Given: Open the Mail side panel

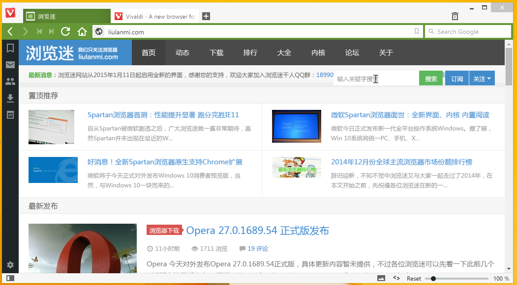Looking at the screenshot, I should click(10, 65).
